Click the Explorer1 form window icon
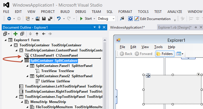The image size is (203, 109). pos(118,40)
